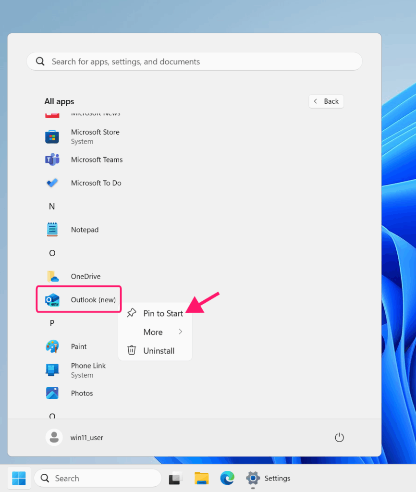Click the taskbar Search box
This screenshot has height=492, width=416.
coord(98,478)
